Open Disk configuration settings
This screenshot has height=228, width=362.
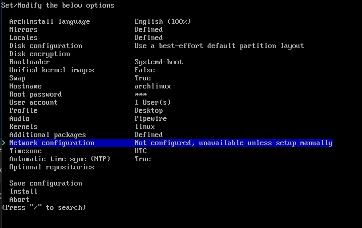46,46
